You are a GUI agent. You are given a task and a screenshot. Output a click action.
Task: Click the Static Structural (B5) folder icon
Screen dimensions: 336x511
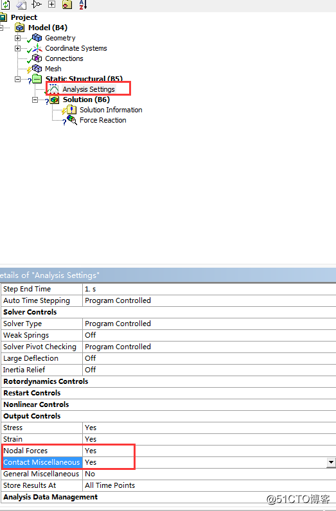37,79
